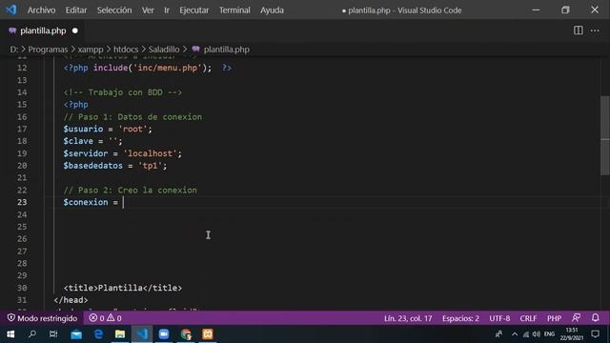
Task: Open the Saladillo breadcrumb folder
Action: coord(164,50)
